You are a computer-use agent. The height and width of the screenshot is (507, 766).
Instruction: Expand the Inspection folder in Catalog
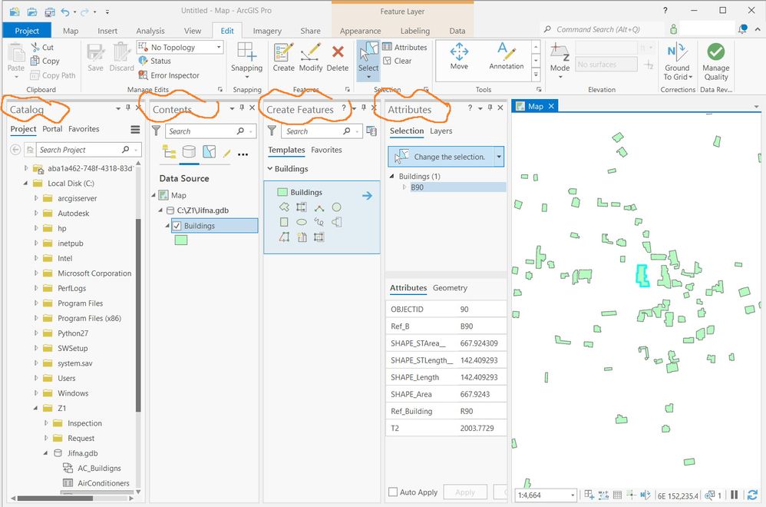coord(46,423)
